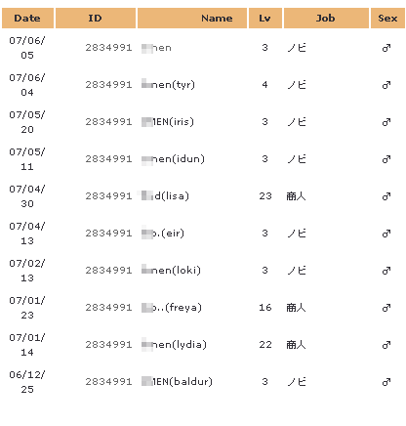
Task: Click male symbol in the lisa row
Action: [386, 196]
